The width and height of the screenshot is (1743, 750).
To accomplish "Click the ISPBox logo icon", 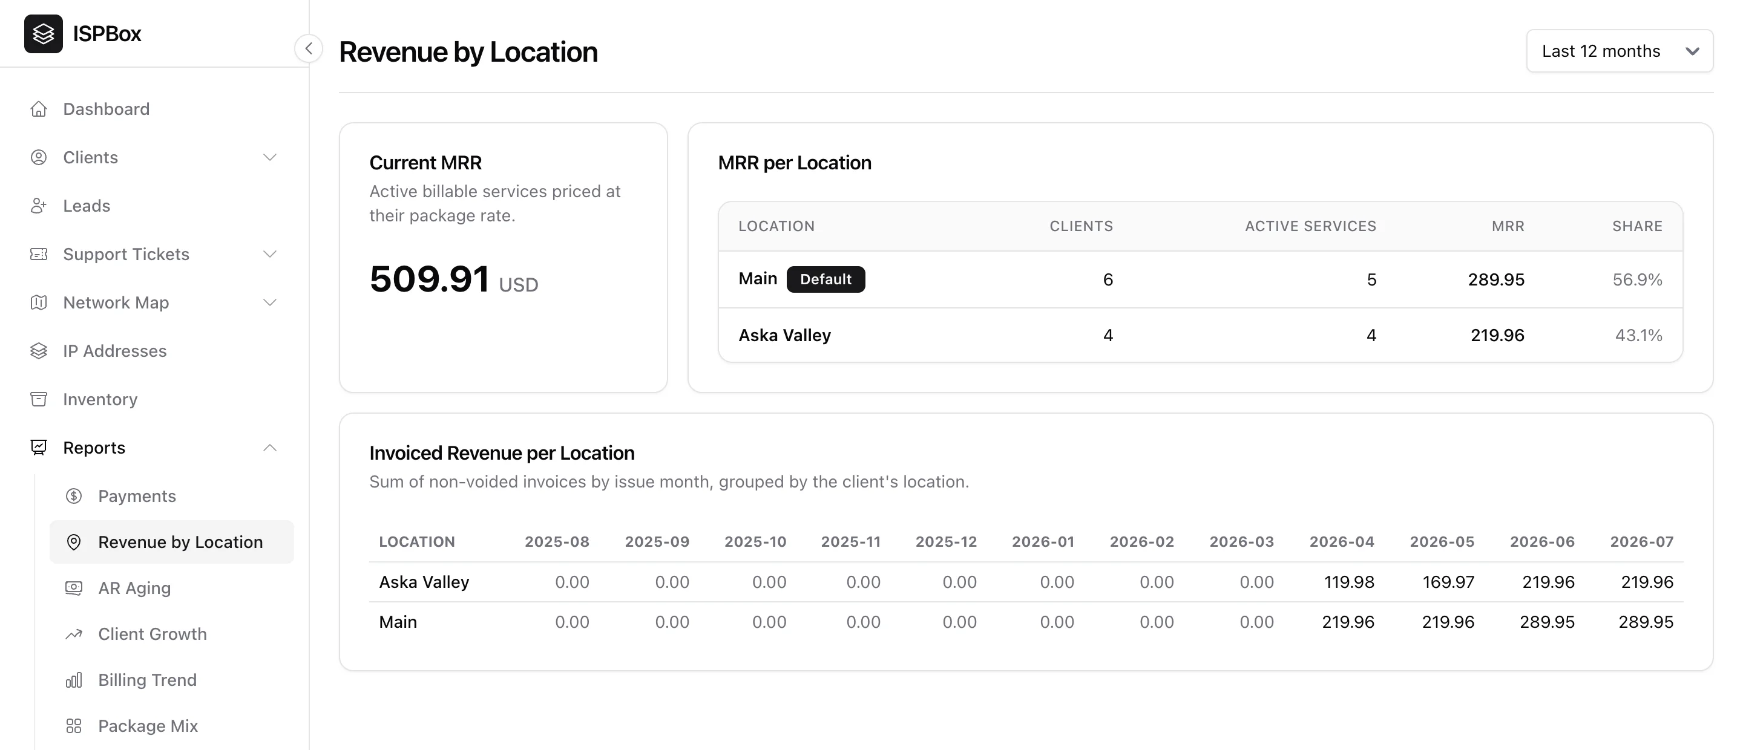I will 44,33.
